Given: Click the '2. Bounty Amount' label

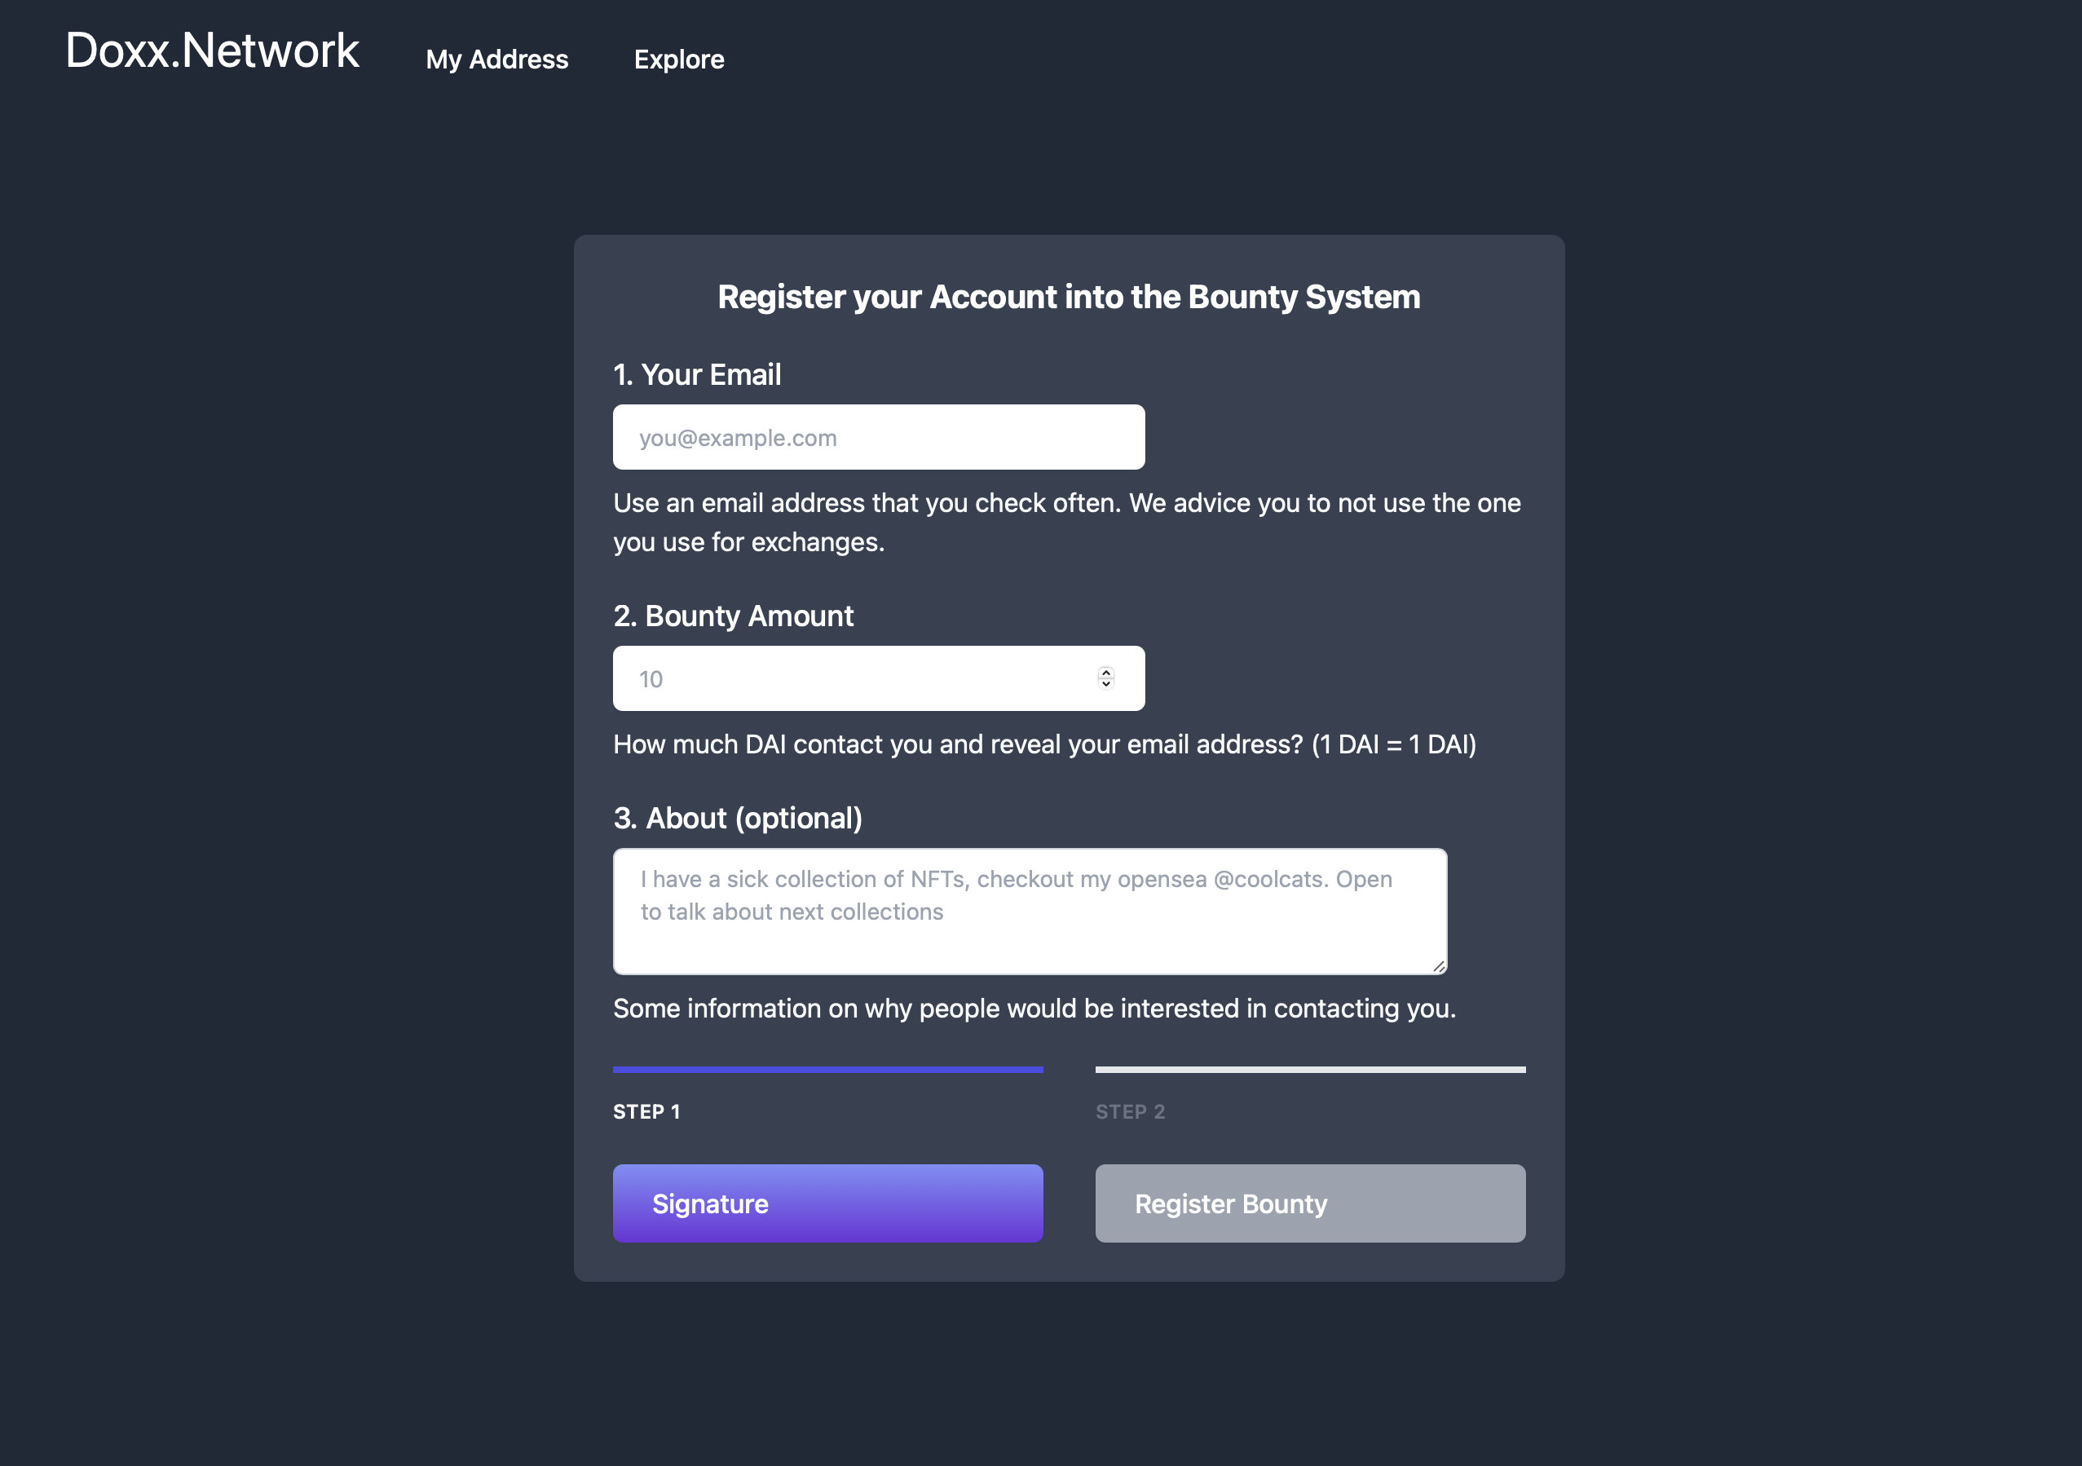Looking at the screenshot, I should tap(734, 616).
